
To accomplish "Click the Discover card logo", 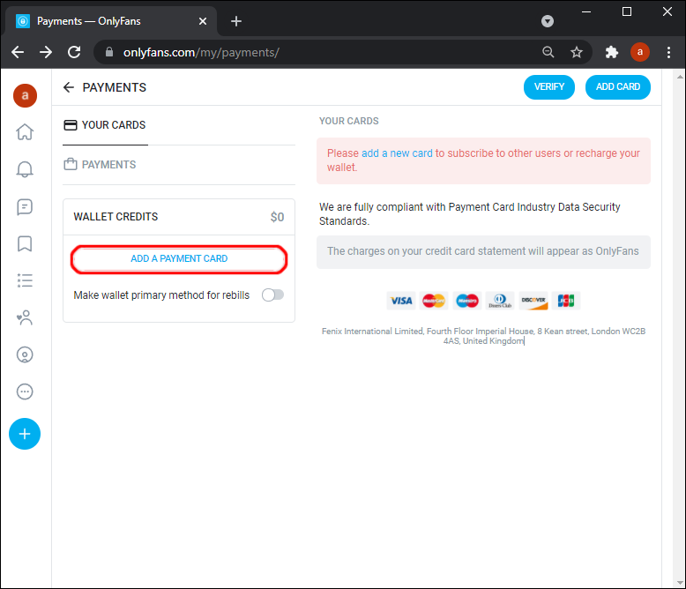I will [533, 301].
